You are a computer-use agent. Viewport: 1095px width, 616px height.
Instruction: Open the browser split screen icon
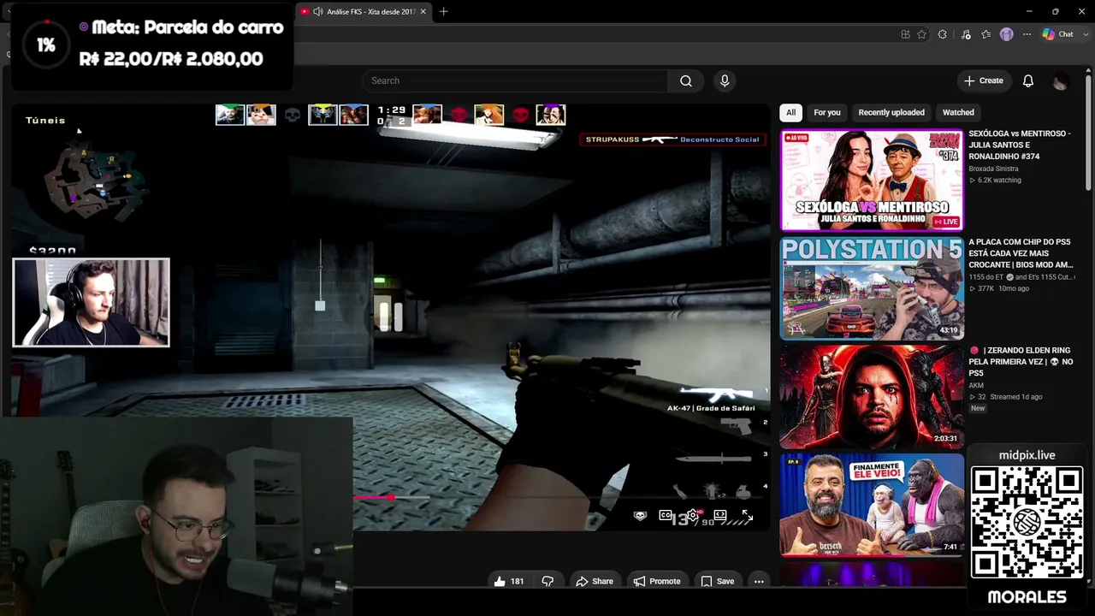pyautogui.click(x=905, y=34)
